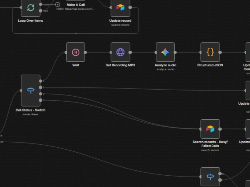
Task: Open the Structured JSON braces node
Action: pos(210,52)
